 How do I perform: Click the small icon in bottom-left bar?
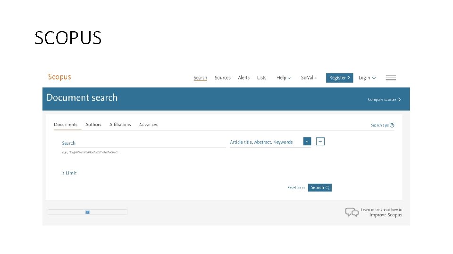coord(88,212)
